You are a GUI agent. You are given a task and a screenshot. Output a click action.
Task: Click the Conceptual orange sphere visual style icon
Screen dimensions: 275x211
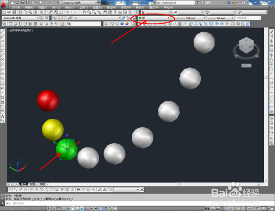[x=127, y=24]
